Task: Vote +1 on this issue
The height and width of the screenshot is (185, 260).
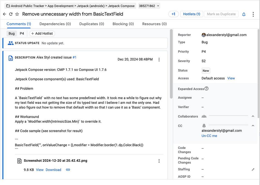Action: (173, 14)
